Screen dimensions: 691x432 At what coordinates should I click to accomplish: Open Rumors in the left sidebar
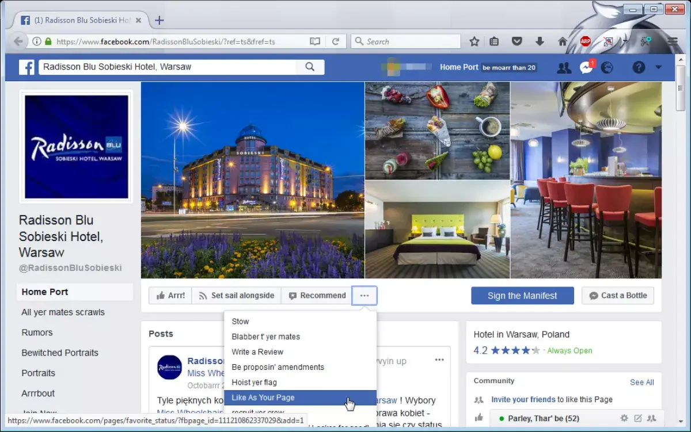[x=37, y=332]
